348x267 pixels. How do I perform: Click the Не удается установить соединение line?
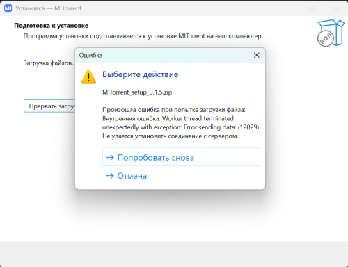pos(171,136)
